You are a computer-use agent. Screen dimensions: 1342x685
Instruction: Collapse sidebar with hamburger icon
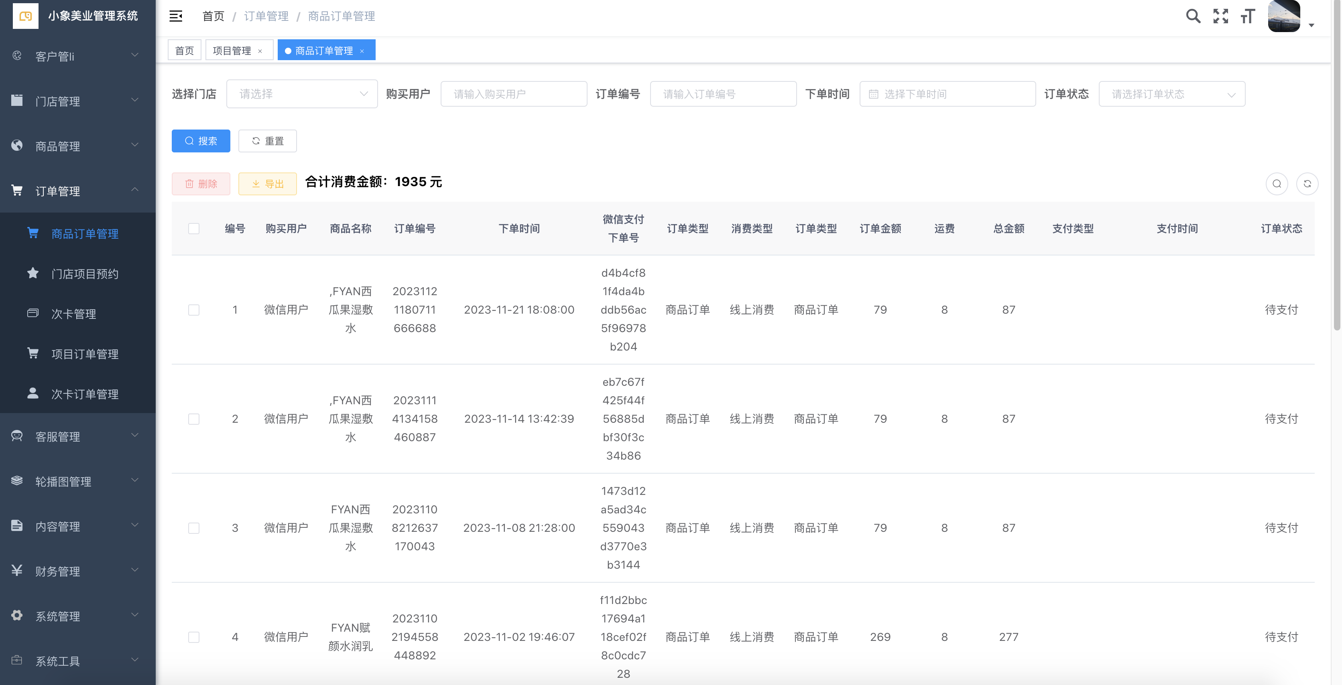176,16
